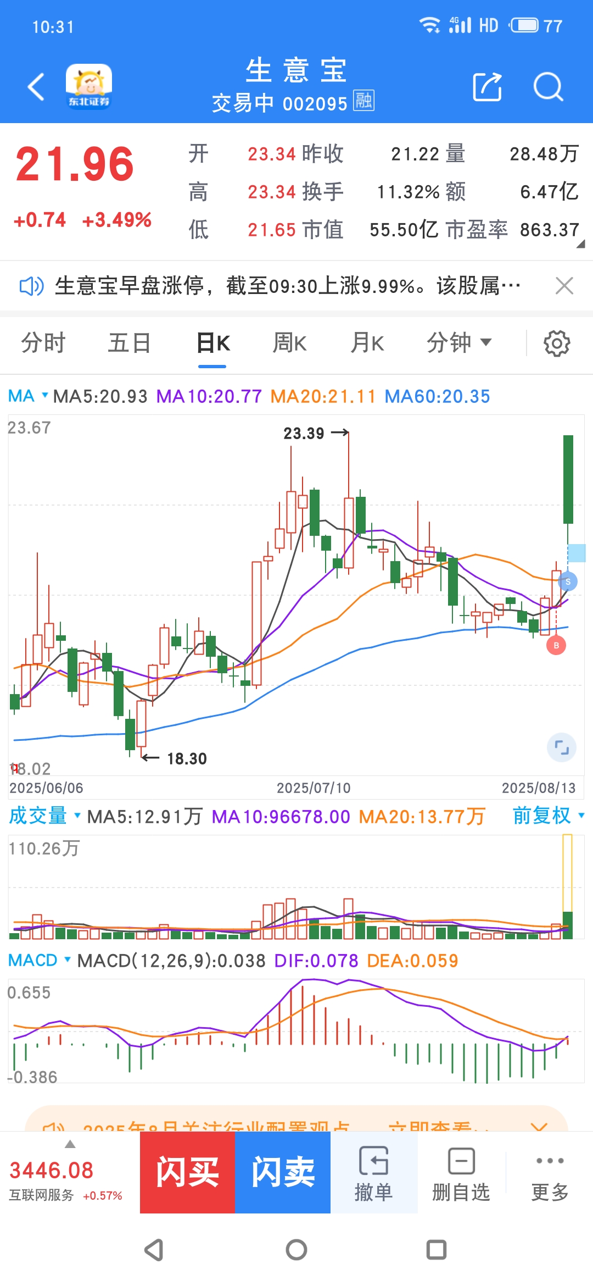
Task: Go back with the top-left arrow
Action: [x=36, y=87]
